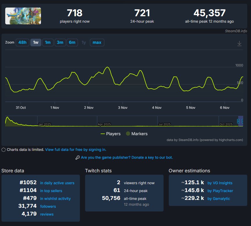Viewport: 251px width, 226px height.
Task: Choose the 3m zoom option
Action: click(x=60, y=43)
